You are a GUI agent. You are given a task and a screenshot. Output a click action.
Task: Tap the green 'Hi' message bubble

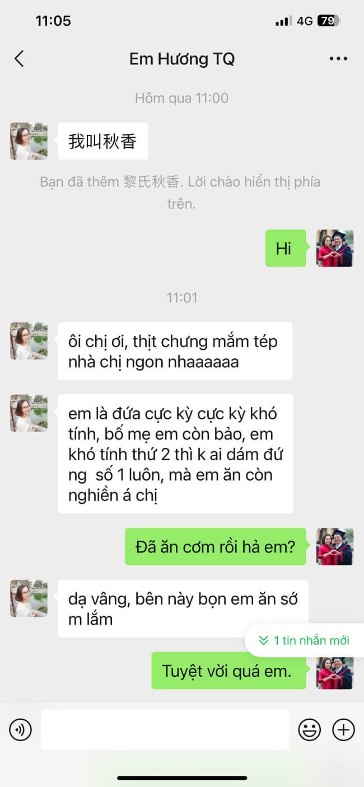pos(285,248)
